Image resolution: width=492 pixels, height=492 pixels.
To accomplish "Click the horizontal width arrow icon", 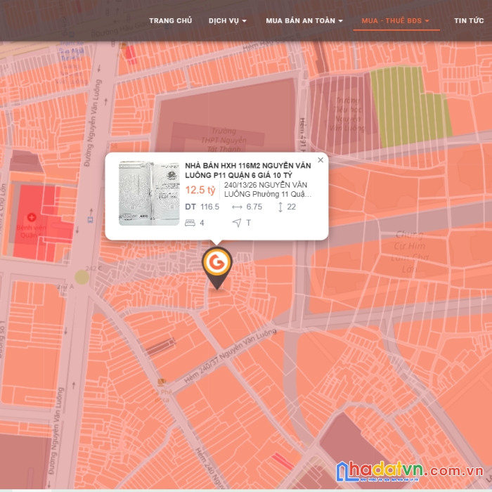I will tap(237, 207).
